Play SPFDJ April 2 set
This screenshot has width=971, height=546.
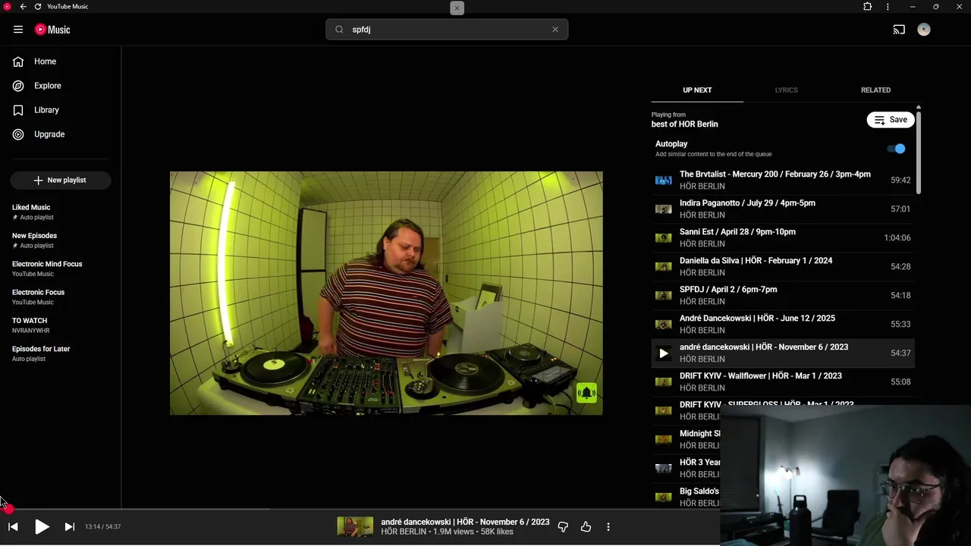tap(783, 295)
